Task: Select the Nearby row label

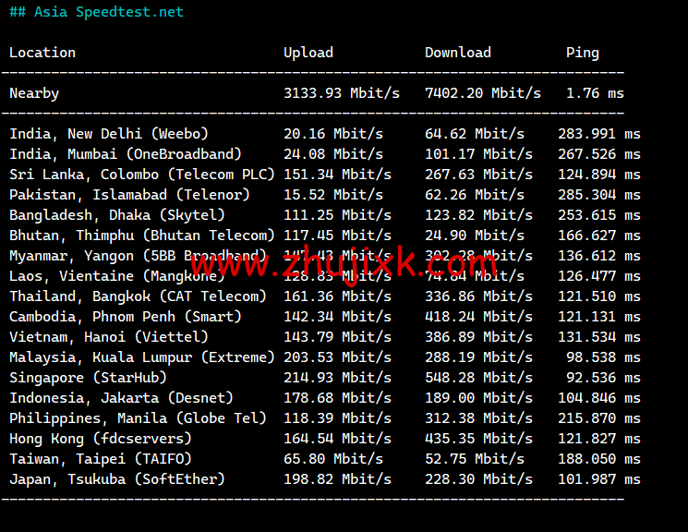Action: point(34,93)
